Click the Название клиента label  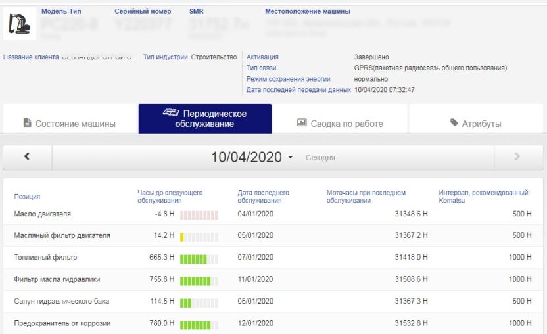coord(31,57)
